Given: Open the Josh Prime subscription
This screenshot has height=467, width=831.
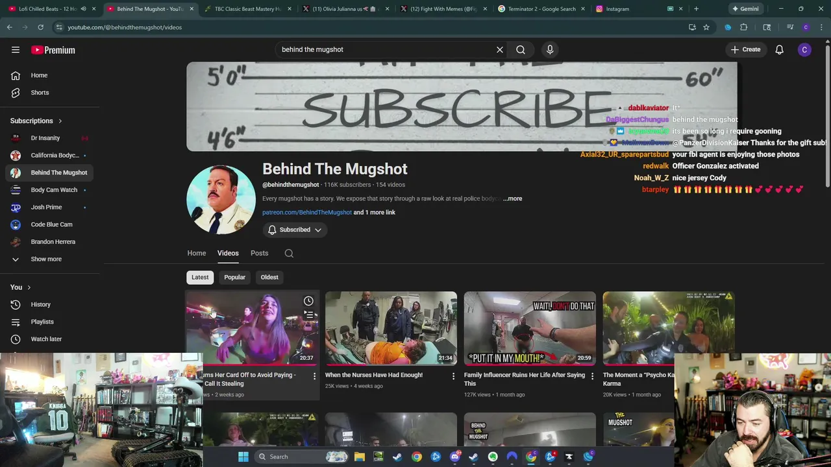Looking at the screenshot, I should point(51,207).
